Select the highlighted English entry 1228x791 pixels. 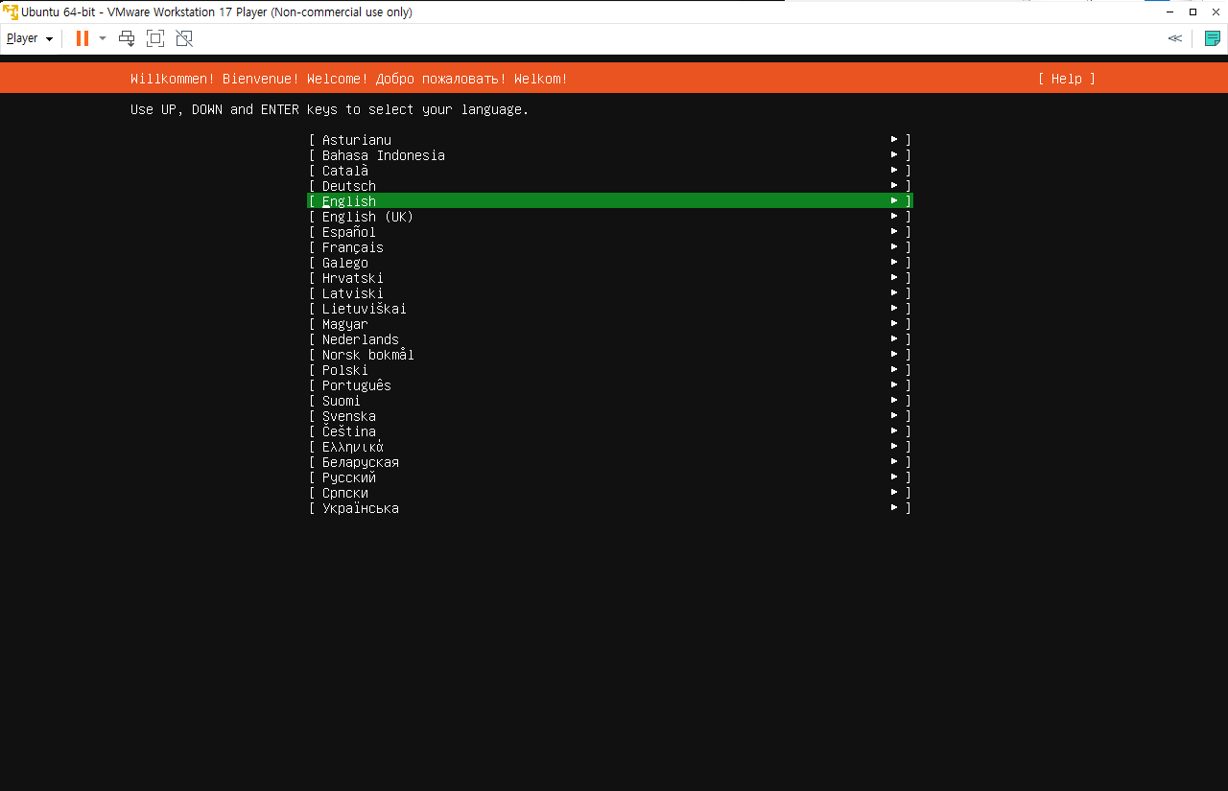tap(610, 201)
